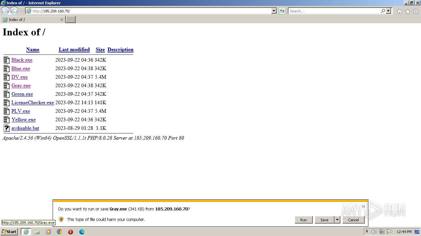Click Internet Explorer in the taskbar

coord(26,232)
